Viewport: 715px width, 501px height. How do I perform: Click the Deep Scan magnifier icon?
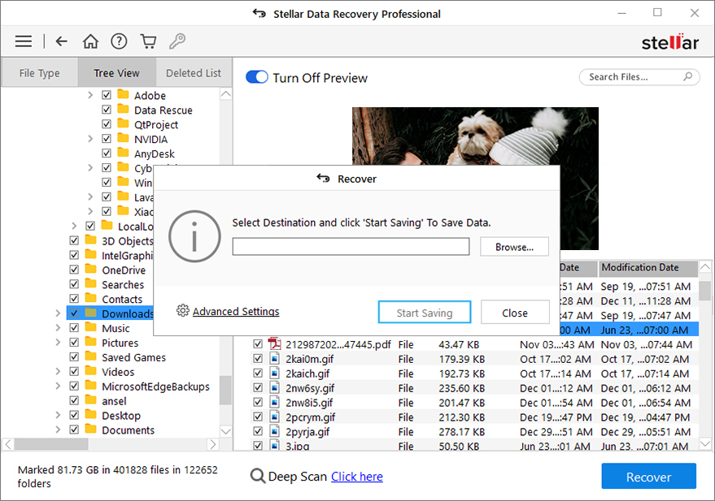tap(258, 477)
